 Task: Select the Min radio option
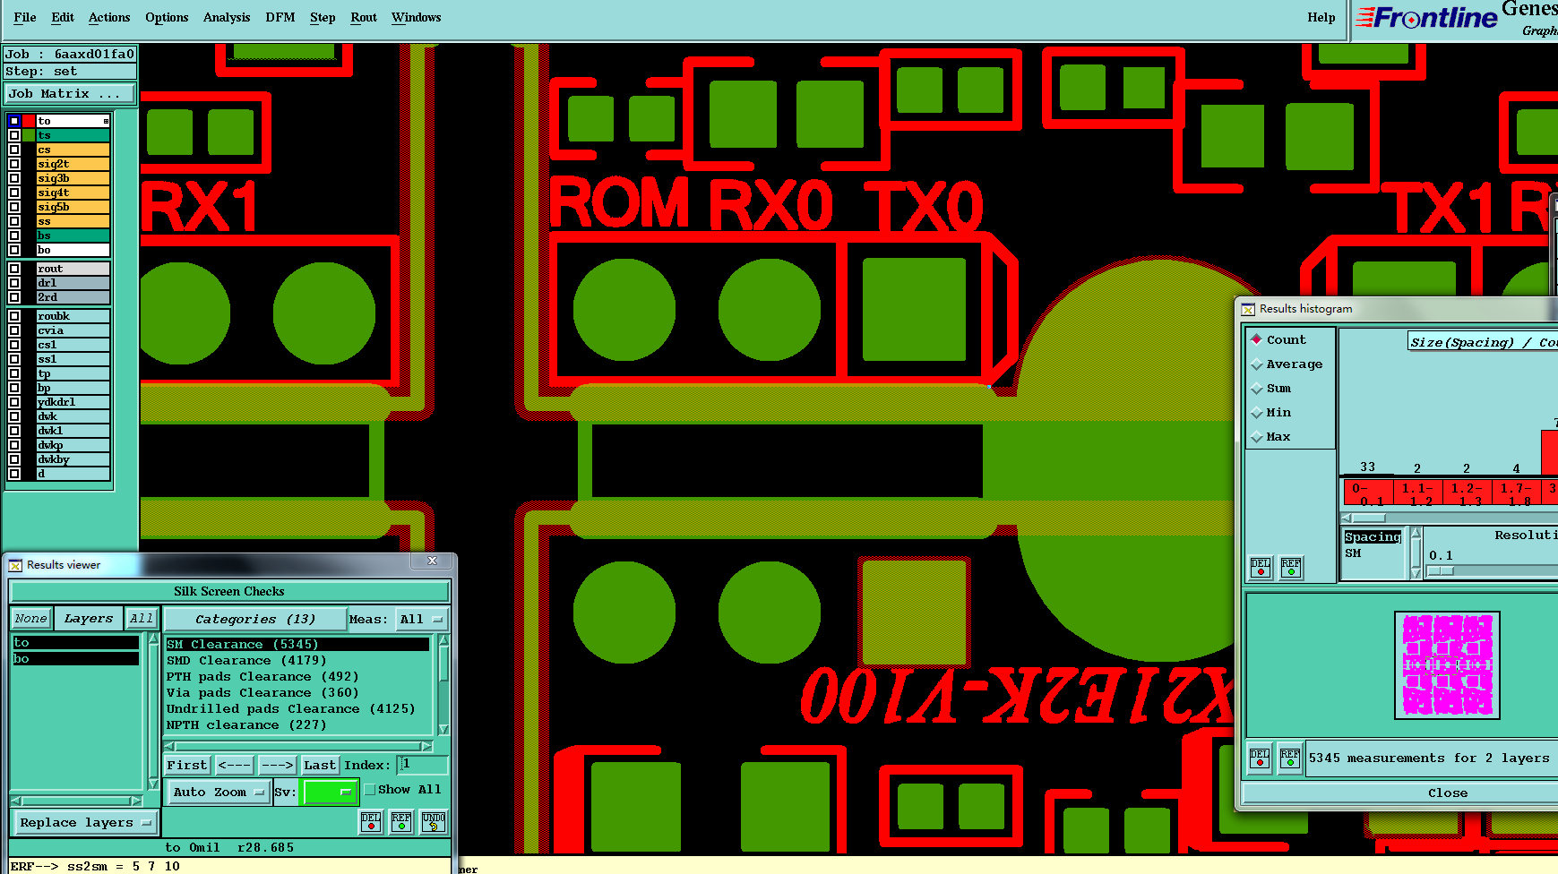1257,413
